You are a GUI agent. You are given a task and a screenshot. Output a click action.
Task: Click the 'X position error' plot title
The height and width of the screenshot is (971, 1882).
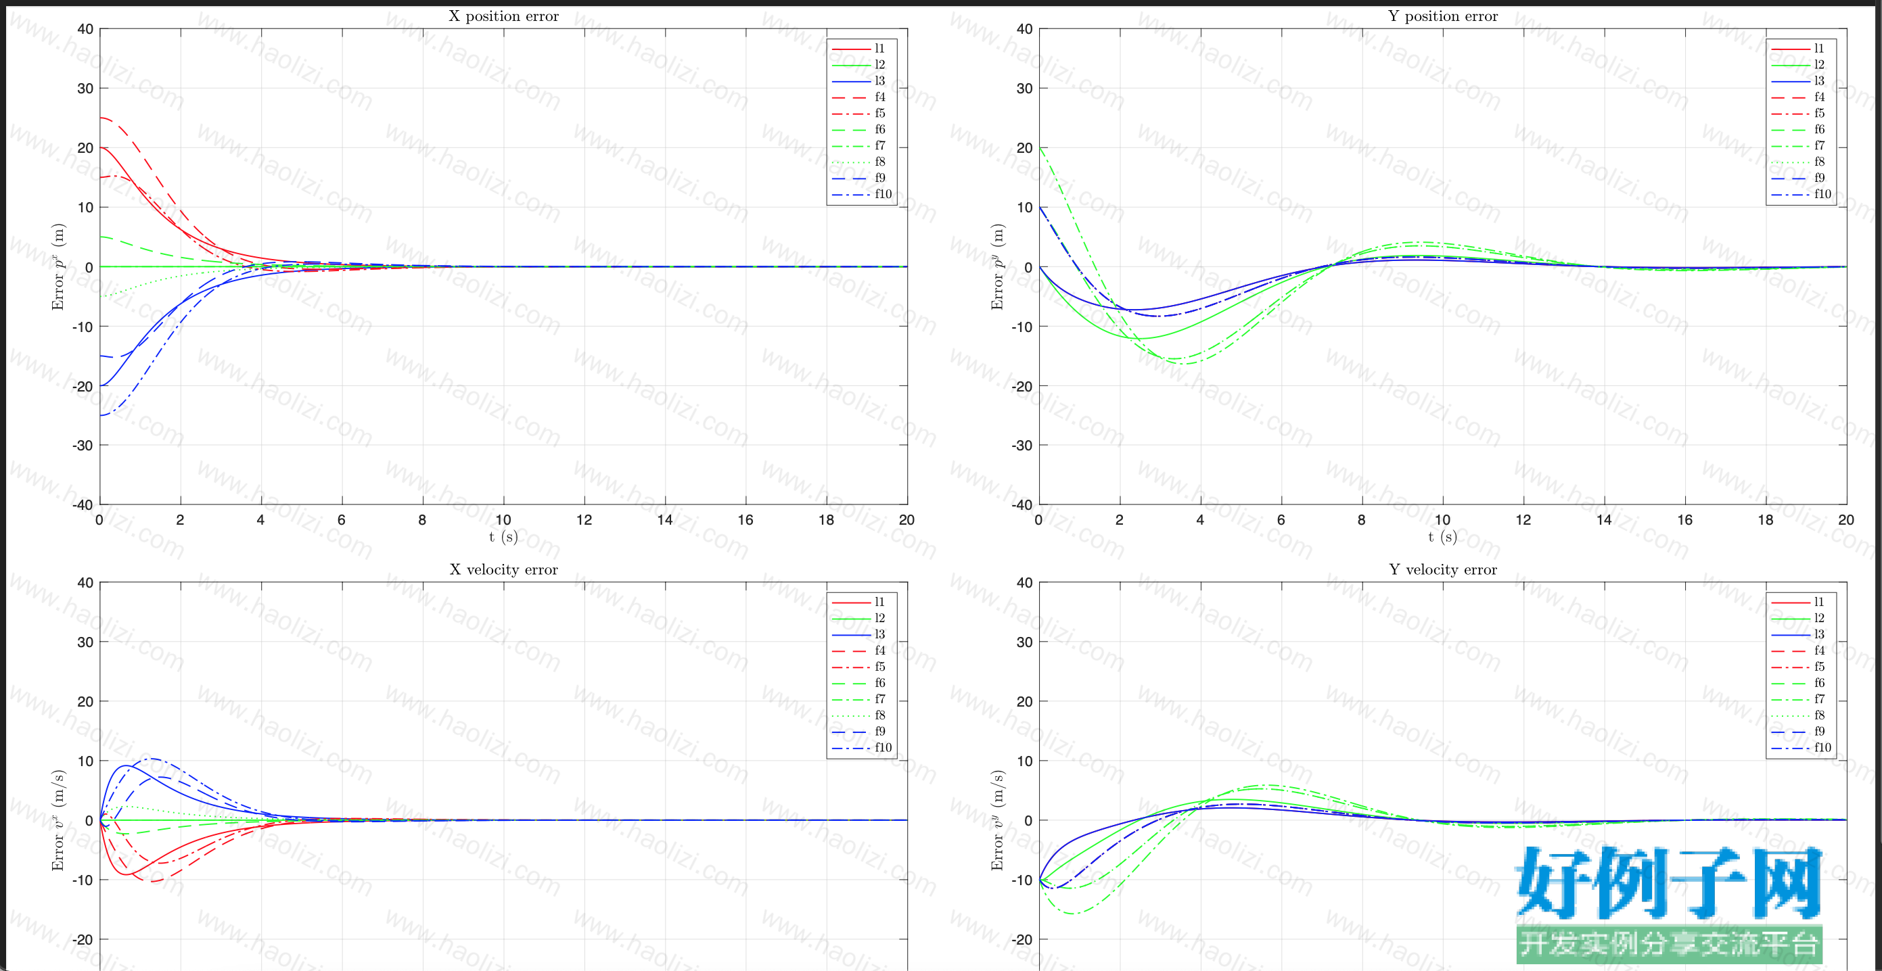503,16
